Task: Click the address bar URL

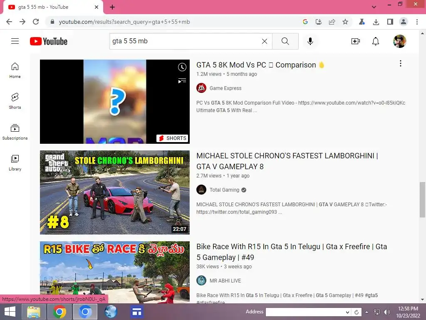Action: point(124,22)
